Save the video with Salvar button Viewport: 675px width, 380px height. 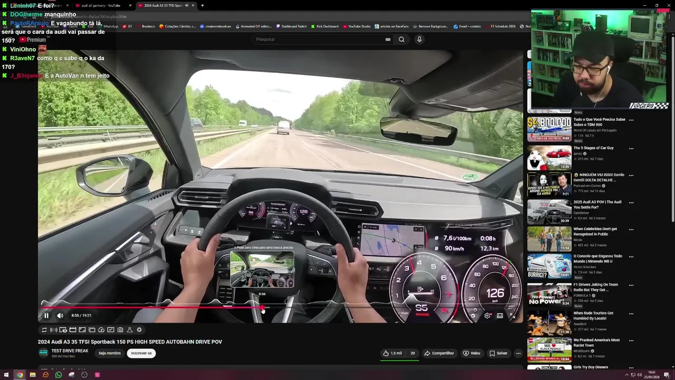(x=498, y=353)
